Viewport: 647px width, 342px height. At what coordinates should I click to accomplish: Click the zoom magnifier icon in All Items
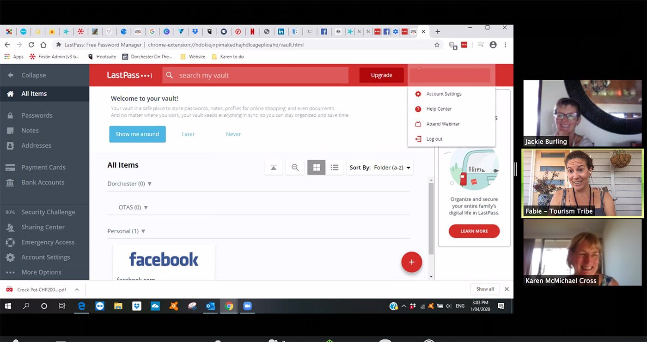(295, 168)
